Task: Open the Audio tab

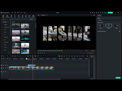Action: point(11,16)
